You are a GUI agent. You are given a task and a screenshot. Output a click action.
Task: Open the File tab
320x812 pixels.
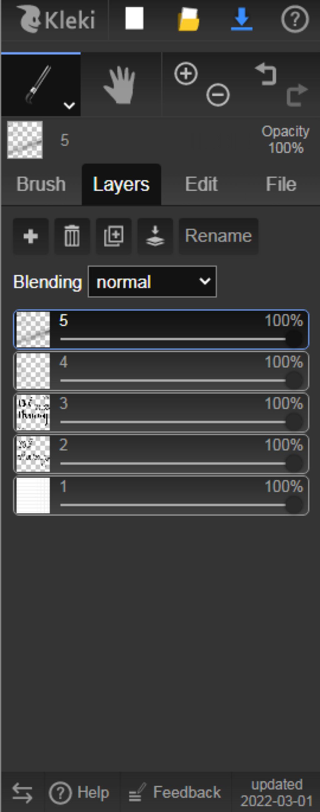click(281, 184)
